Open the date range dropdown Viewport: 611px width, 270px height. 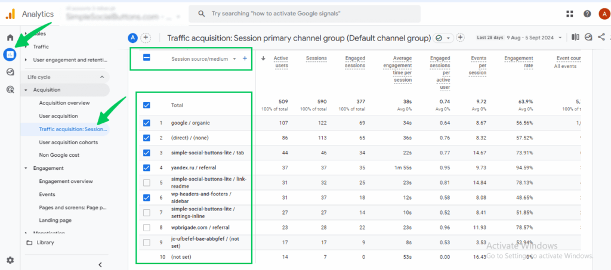[x=535, y=38]
